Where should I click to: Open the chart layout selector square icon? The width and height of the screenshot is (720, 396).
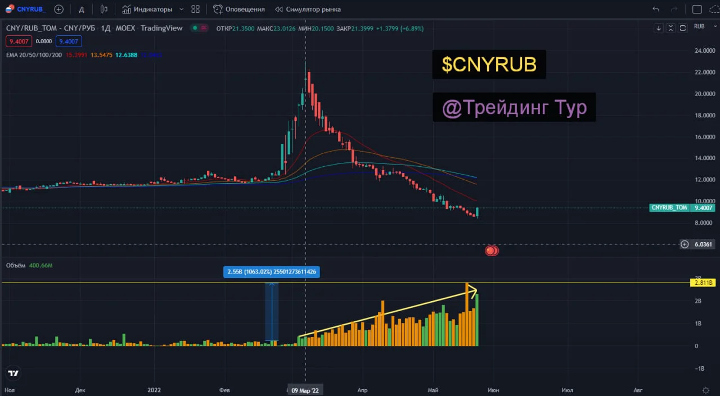(x=697, y=9)
